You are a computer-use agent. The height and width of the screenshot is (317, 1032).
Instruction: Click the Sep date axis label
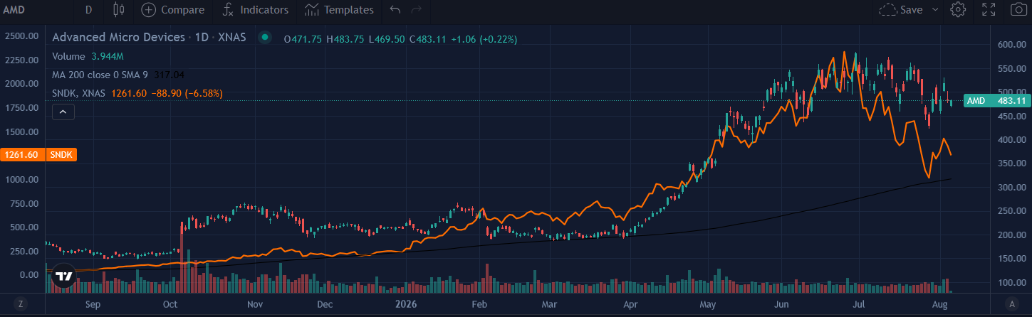pos(93,303)
